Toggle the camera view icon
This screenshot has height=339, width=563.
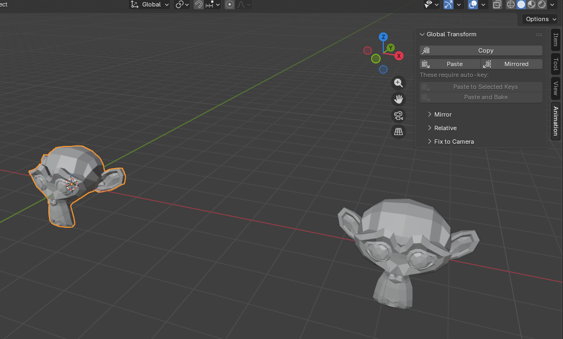(x=398, y=116)
